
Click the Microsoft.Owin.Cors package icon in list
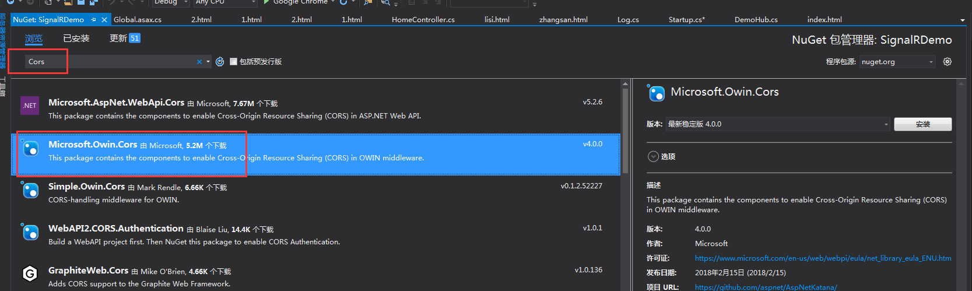click(30, 148)
